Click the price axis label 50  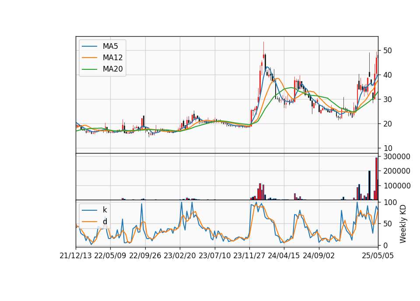click(387, 51)
